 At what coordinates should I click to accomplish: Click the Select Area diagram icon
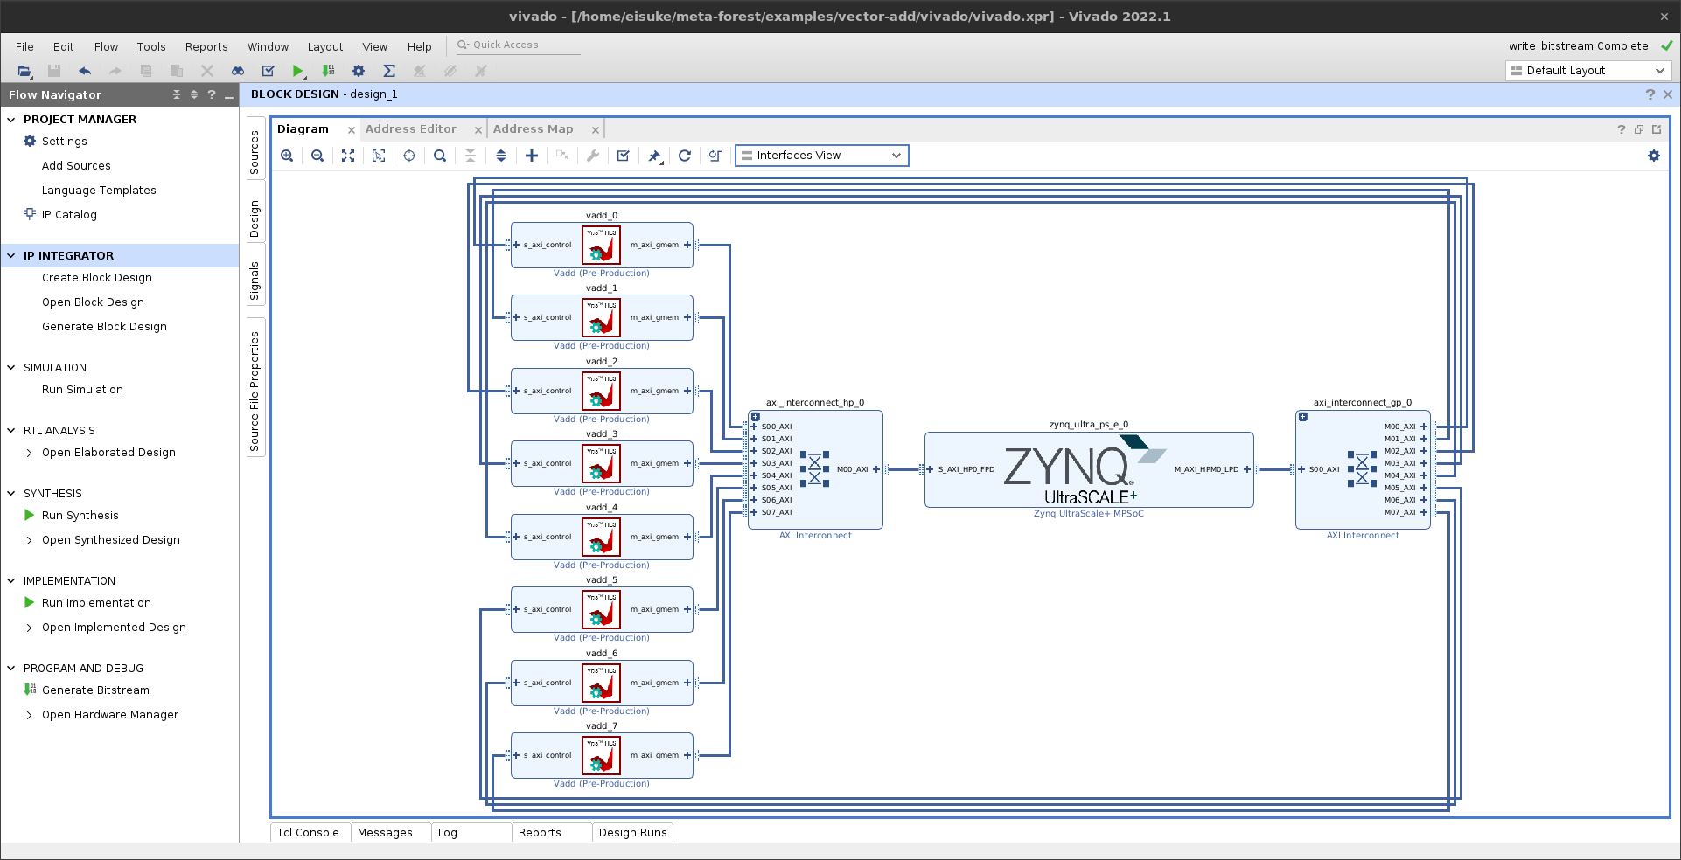[379, 156]
